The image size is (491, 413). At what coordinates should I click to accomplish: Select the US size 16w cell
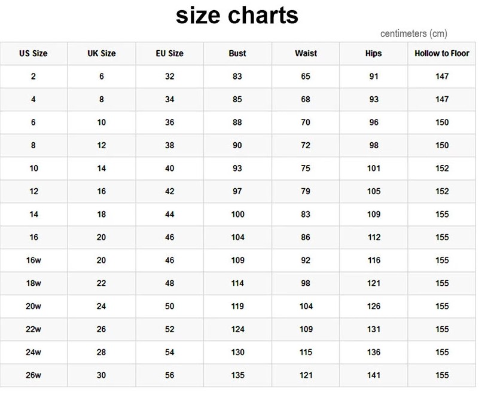(33, 261)
